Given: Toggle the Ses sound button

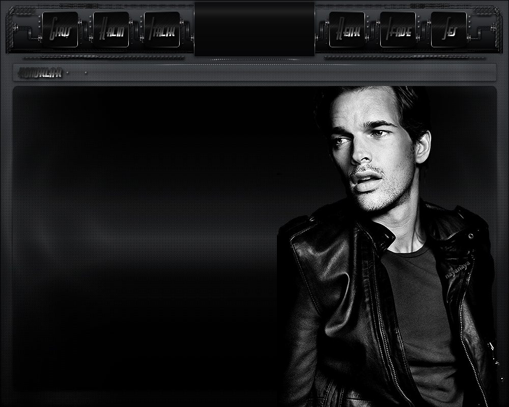Looking at the screenshot, I should point(449,30).
